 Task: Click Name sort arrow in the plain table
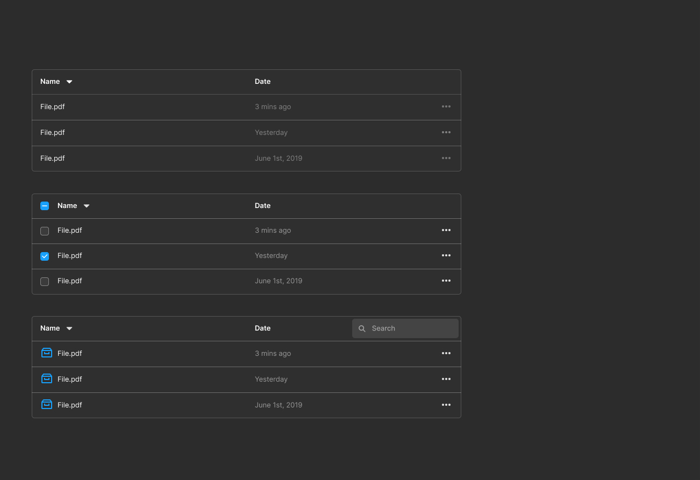[69, 82]
